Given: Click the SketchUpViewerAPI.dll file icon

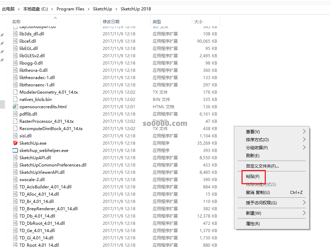Looking at the screenshot, I should [15, 172].
